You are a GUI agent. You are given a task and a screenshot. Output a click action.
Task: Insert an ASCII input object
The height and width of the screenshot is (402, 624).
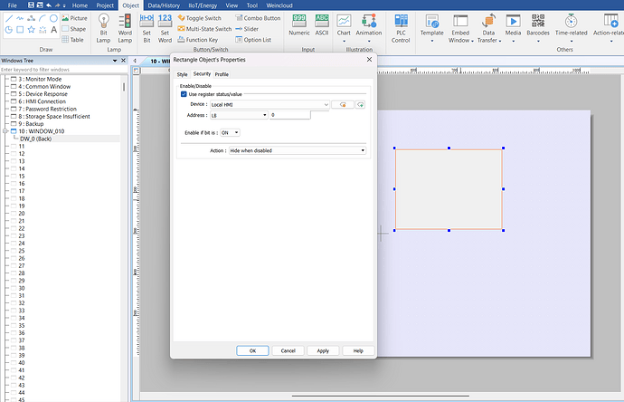tap(322, 24)
